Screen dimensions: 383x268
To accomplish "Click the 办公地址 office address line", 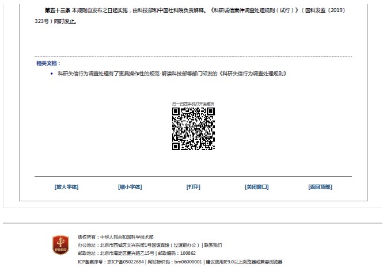I will pyautogui.click(x=138, y=244).
